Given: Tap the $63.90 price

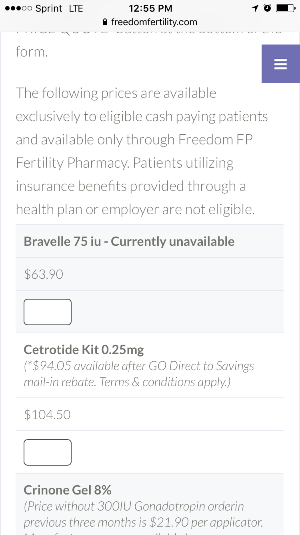Looking at the screenshot, I should tap(44, 274).
